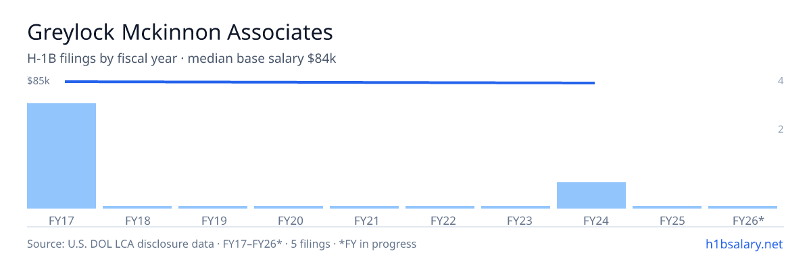Click the $85k salary axis label
The height and width of the screenshot is (270, 811).
pos(38,81)
